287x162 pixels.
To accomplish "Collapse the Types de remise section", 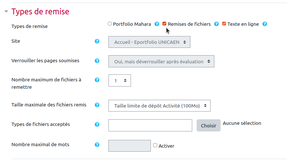I will [6, 11].
